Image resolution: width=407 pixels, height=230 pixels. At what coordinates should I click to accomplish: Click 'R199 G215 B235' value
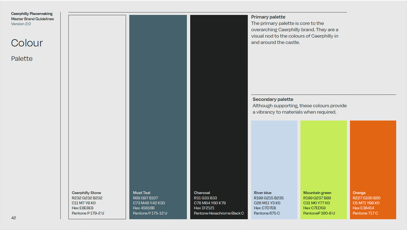coord(269,198)
